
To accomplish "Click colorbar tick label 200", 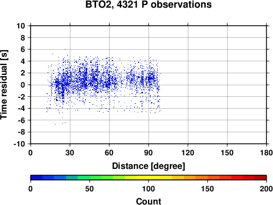I will click(266, 189).
